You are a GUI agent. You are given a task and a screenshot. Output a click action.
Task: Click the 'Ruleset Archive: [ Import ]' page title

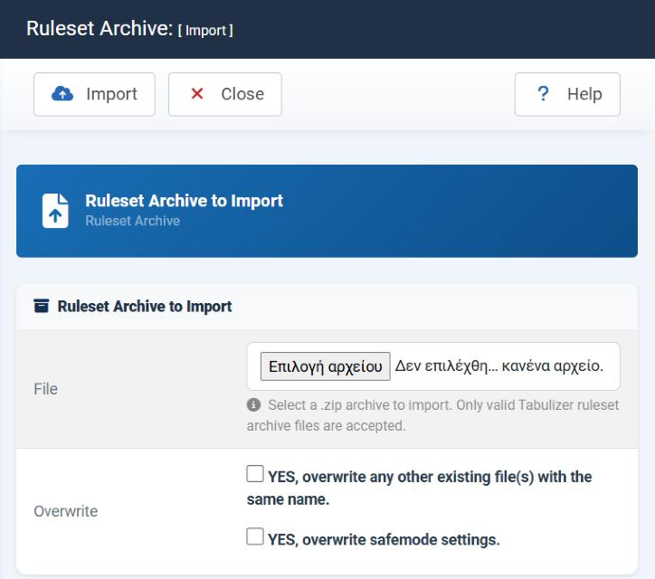[129, 29]
